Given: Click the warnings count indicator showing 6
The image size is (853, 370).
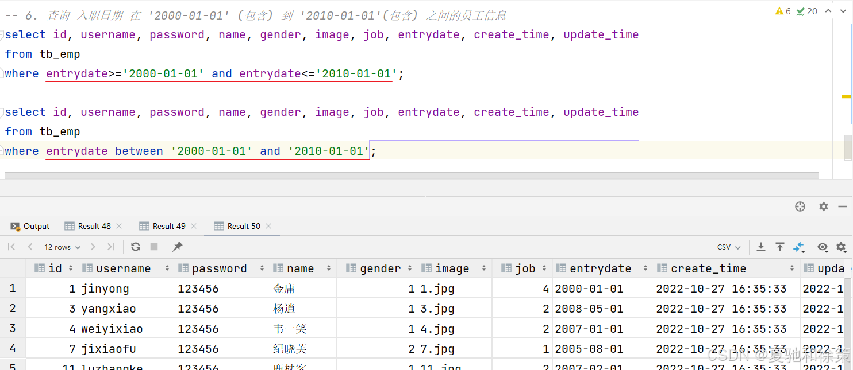Looking at the screenshot, I should tap(783, 11).
